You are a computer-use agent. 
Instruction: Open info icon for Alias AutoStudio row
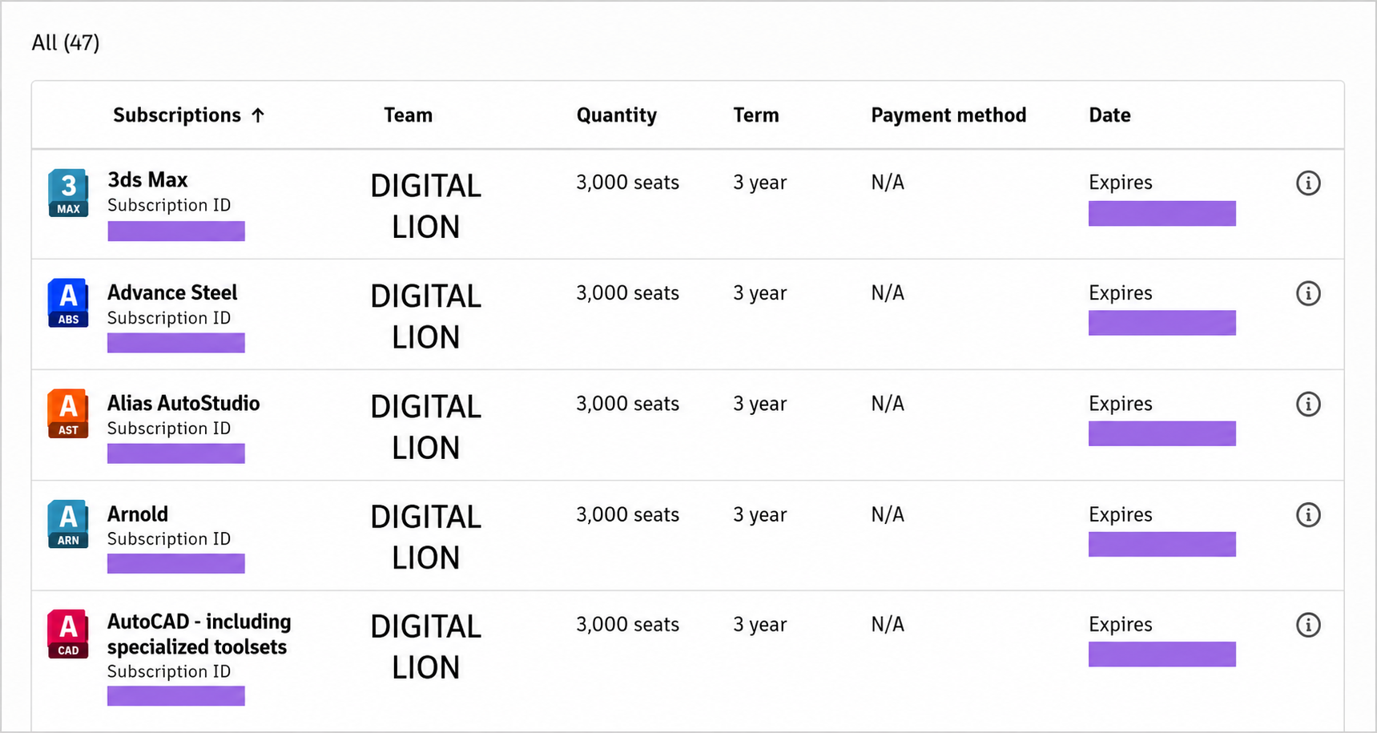[x=1308, y=405]
